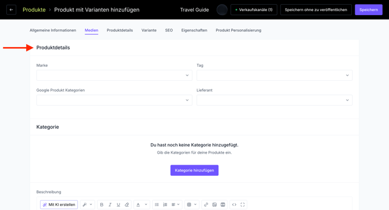Clear formatting with the eraser icon

127,205
